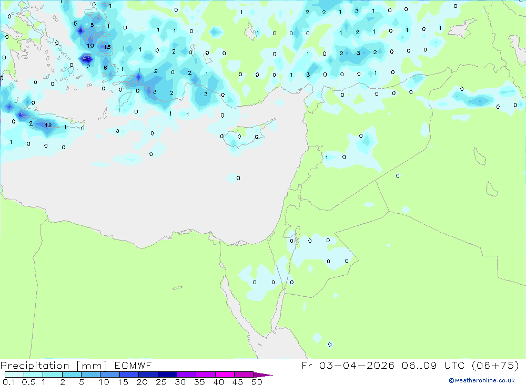Screen dimensions: 526x385
Task: Click the '(06+75)' forecast offset text
Action: click(x=495, y=365)
